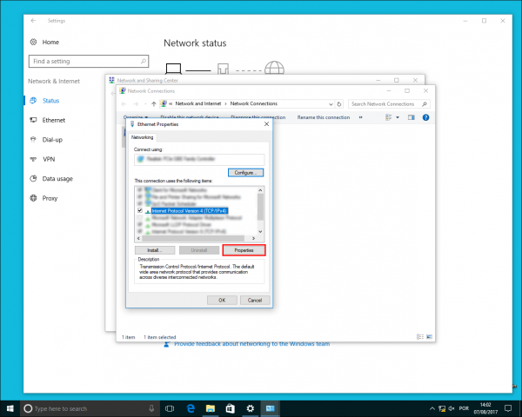Click the microphone icon in taskbar search

pos(151,408)
